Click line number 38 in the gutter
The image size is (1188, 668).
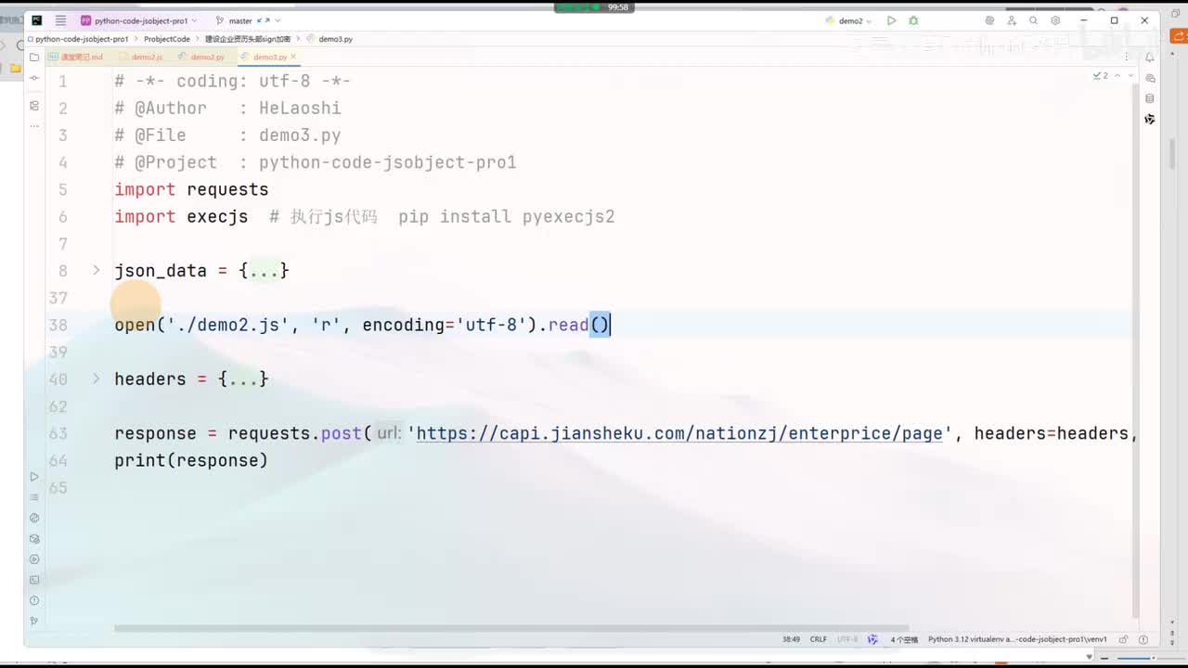coord(58,325)
